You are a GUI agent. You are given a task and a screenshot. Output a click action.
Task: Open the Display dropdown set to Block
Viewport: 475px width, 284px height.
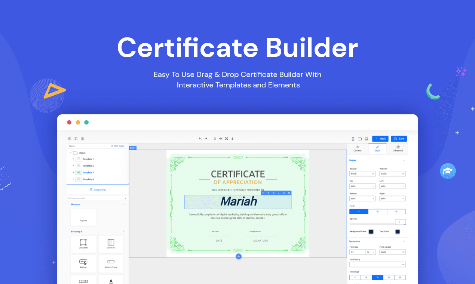point(362,174)
